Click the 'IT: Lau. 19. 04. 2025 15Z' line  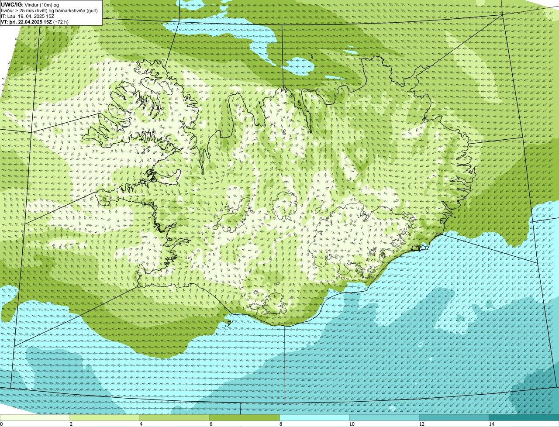point(28,16)
